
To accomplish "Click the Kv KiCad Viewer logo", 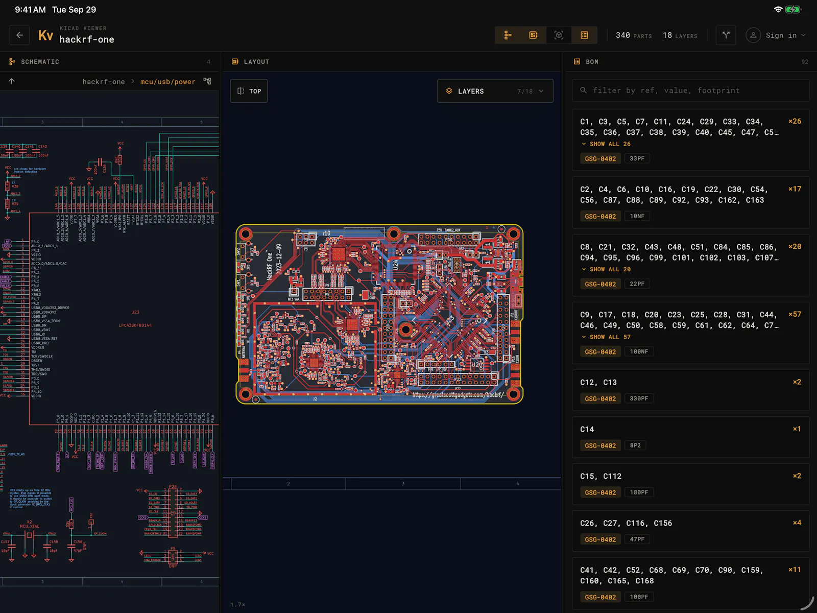I will tap(45, 35).
